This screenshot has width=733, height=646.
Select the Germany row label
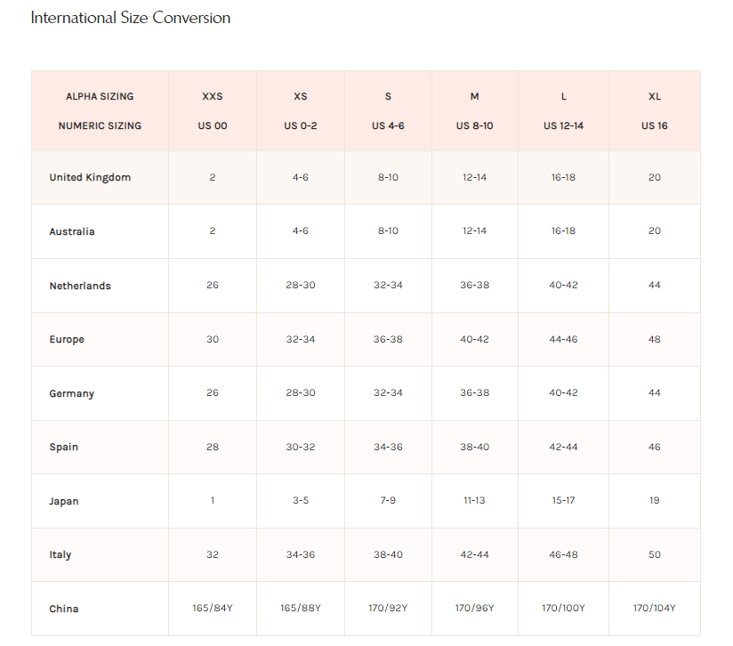tap(71, 393)
